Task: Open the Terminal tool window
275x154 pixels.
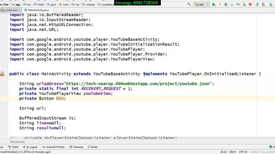Action: point(76,147)
